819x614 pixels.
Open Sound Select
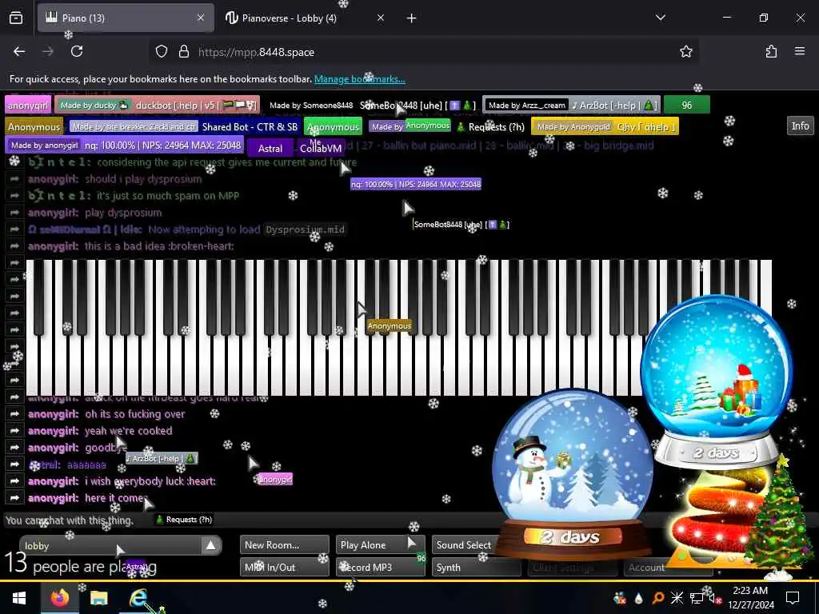click(x=464, y=545)
